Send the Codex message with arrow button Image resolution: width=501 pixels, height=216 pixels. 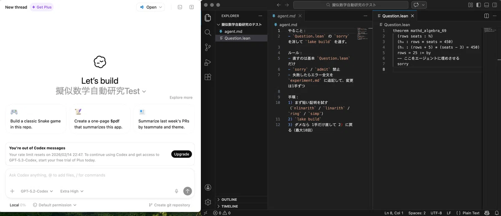187,191
